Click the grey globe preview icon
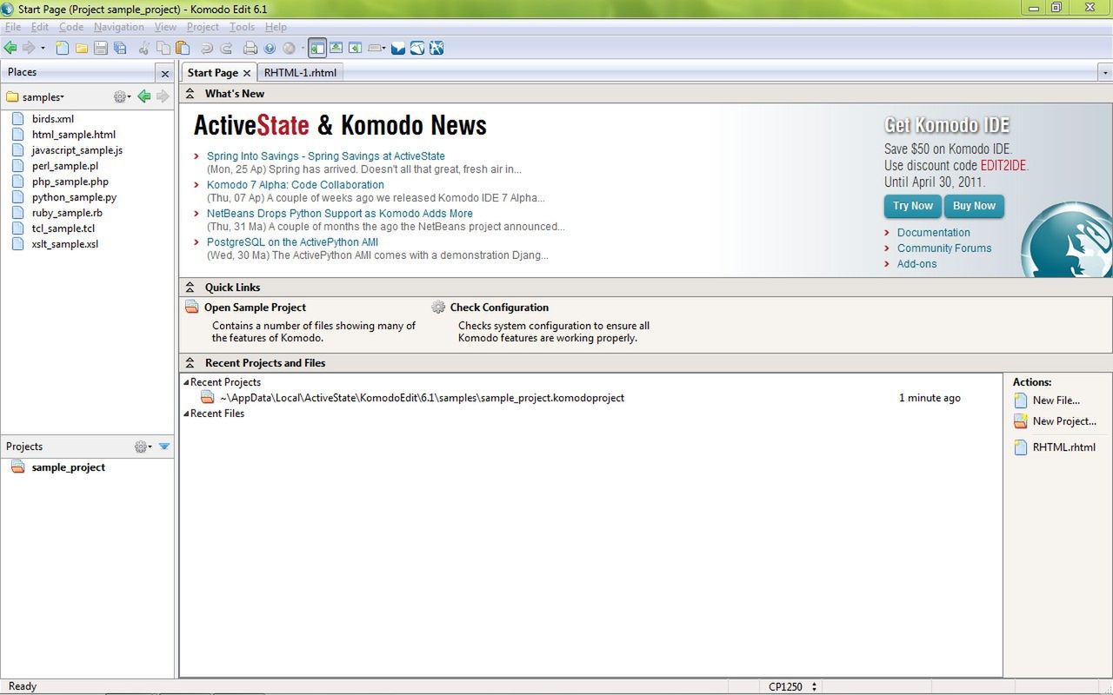 point(289,48)
